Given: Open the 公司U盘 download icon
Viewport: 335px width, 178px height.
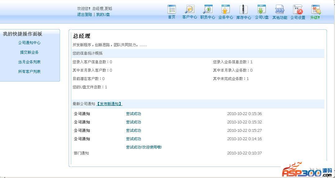Looking at the screenshot, I should [262, 9].
